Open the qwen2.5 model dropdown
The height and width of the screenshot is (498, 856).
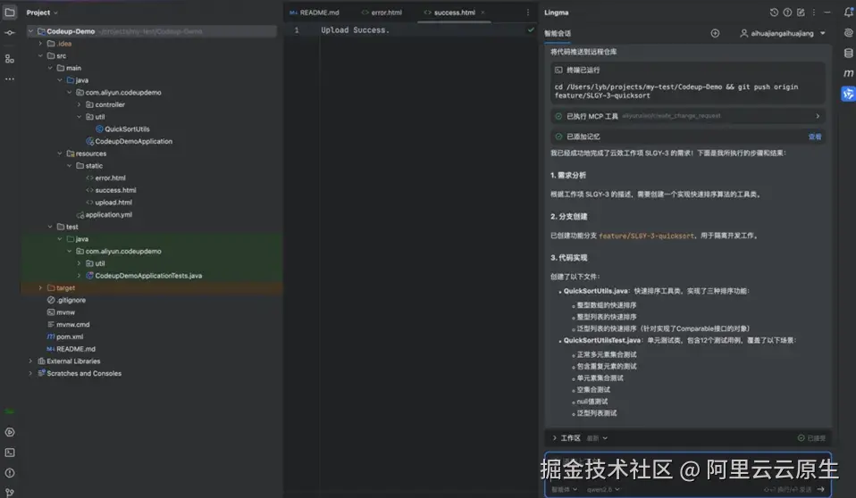point(603,489)
